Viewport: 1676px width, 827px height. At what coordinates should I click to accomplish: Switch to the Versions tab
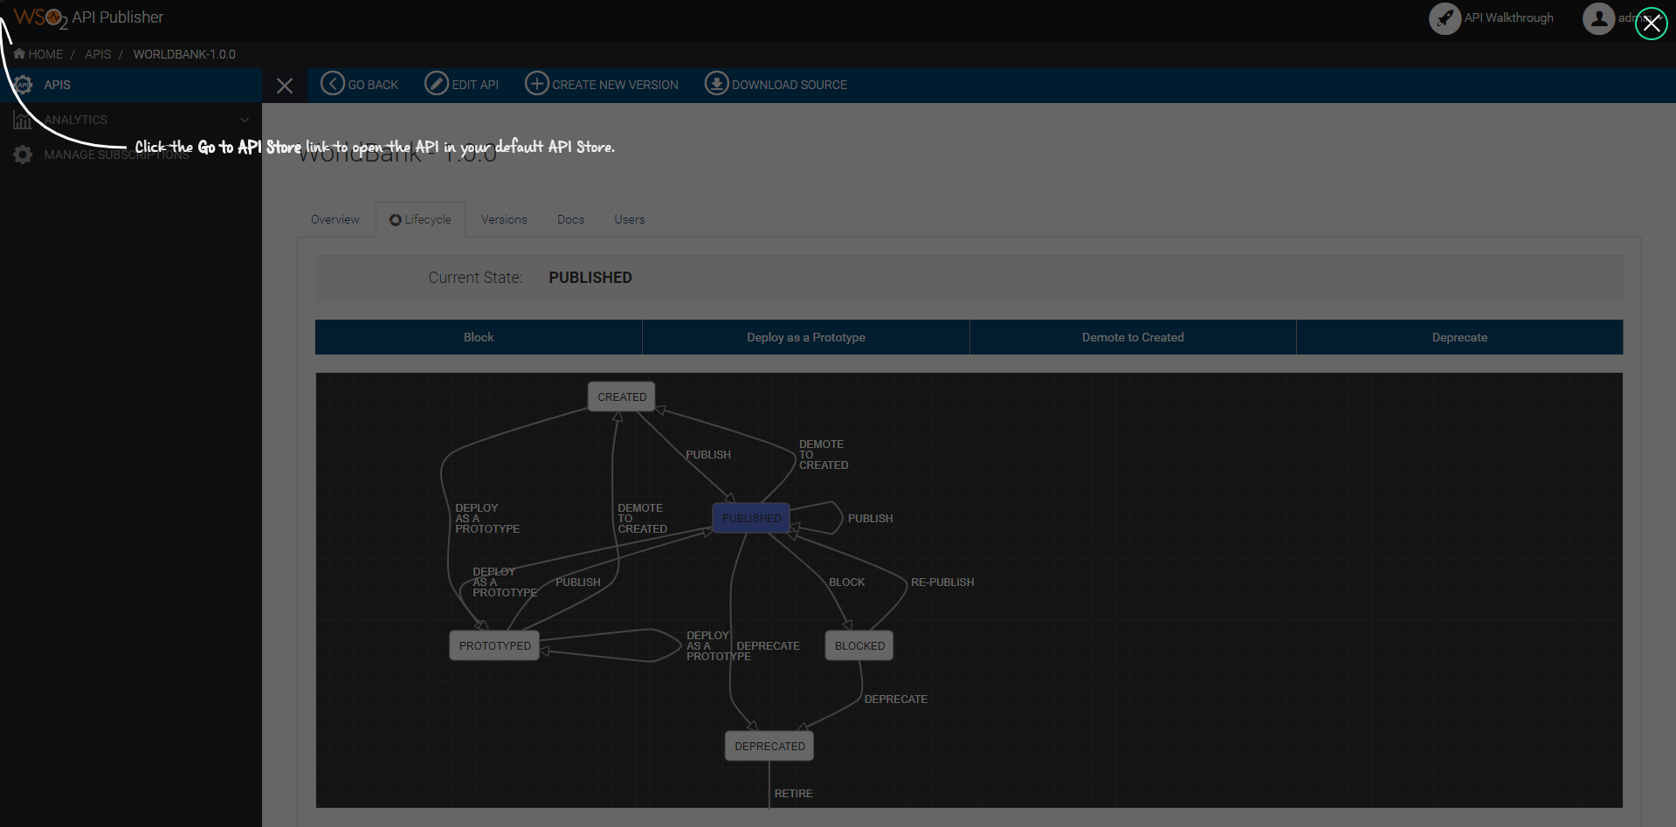coord(504,219)
